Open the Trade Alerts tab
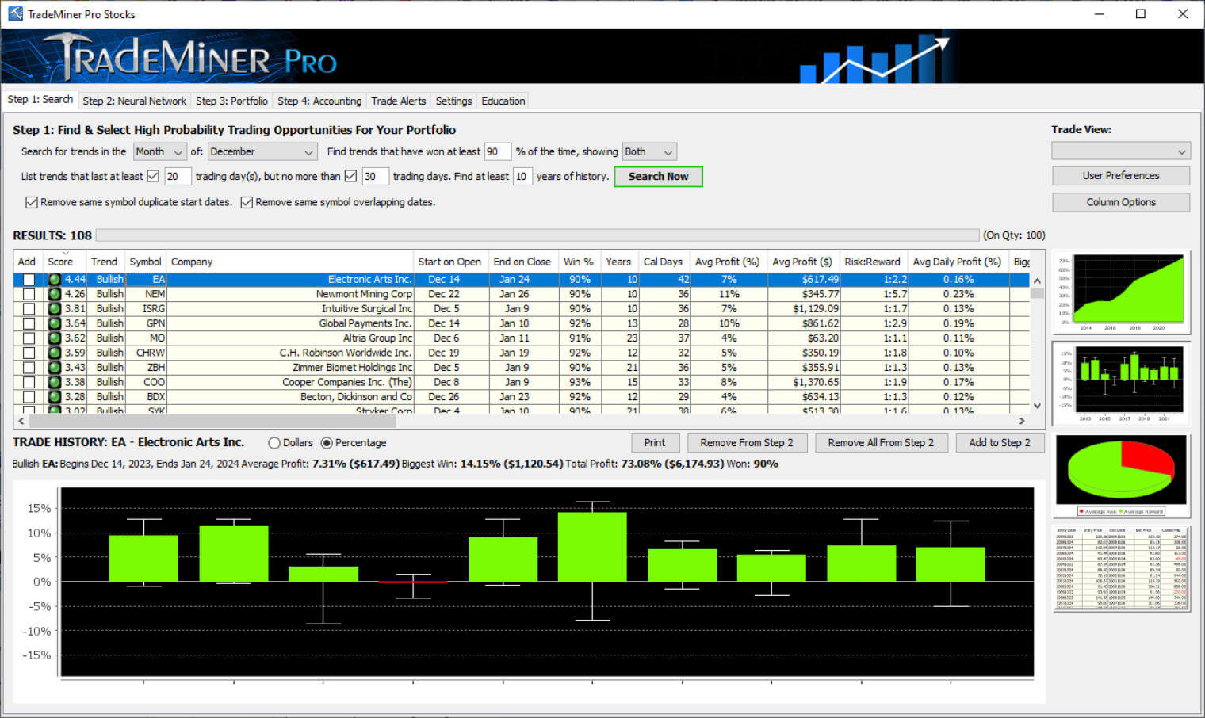 pos(399,101)
